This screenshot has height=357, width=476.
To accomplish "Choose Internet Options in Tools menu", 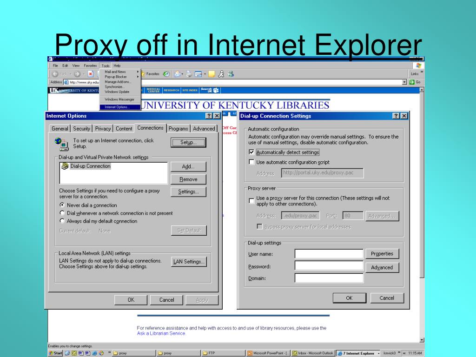I will pos(120,107).
